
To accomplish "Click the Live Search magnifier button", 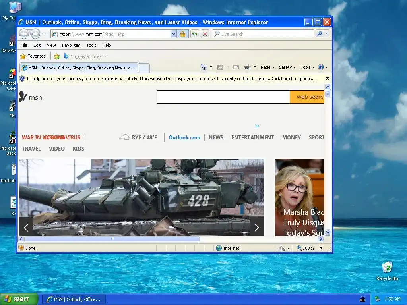I will [320, 34].
